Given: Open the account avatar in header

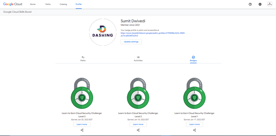Looking at the screenshot, I should pyautogui.click(x=270, y=4).
